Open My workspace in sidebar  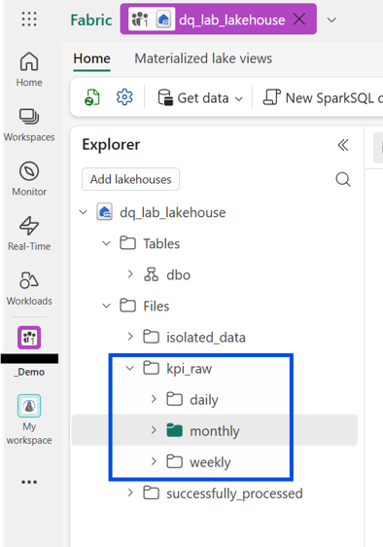coord(29,420)
